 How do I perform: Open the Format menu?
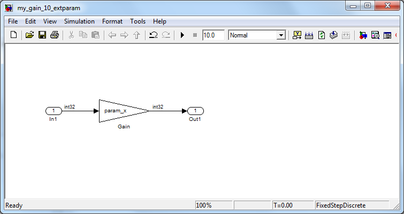(112, 21)
